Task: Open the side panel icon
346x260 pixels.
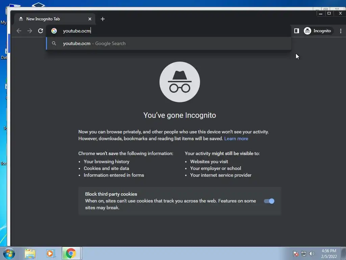Action: [297, 31]
